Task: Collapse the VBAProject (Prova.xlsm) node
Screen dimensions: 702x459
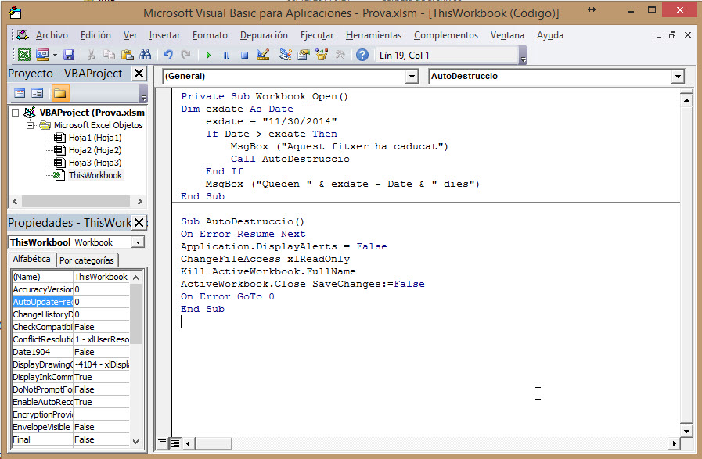Action: (16, 113)
